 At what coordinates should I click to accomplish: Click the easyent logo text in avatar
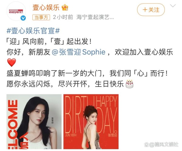(x=16, y=12)
